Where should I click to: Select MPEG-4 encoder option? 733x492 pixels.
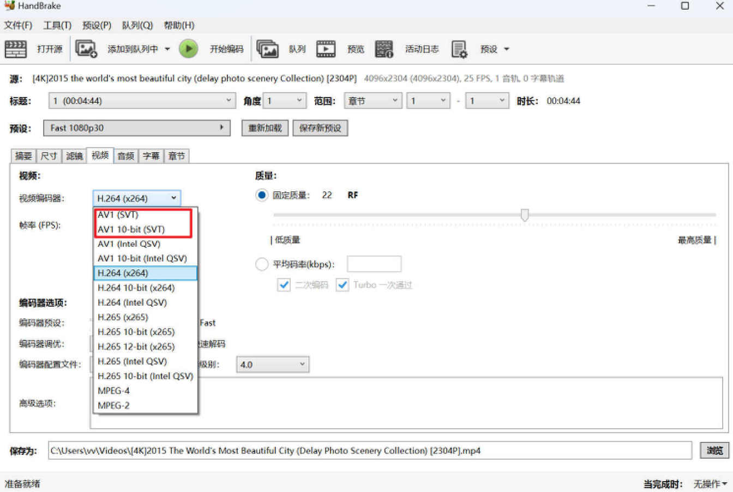point(145,391)
